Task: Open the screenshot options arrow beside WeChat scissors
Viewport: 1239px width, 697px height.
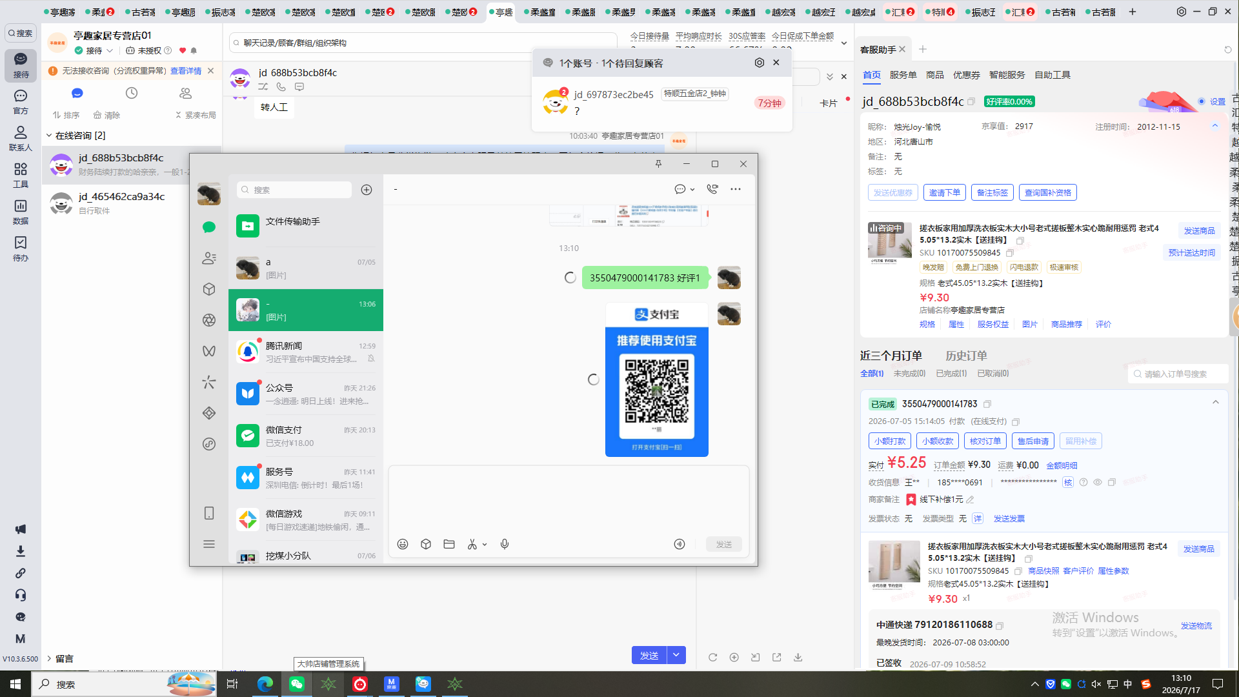Action: click(485, 545)
